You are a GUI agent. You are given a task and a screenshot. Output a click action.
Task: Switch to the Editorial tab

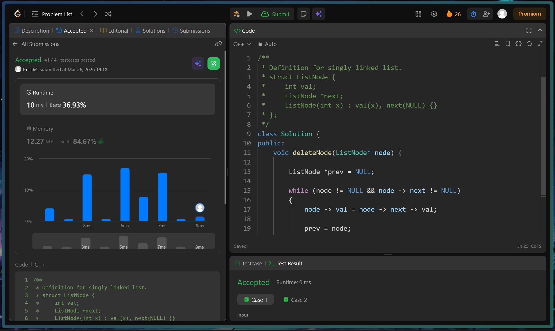pyautogui.click(x=114, y=31)
